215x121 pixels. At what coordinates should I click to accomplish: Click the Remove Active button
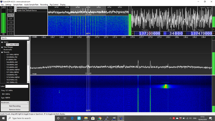click(15, 109)
